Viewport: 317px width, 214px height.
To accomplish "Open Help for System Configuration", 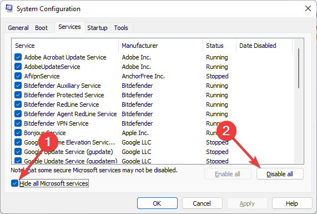I will (x=292, y=203).
